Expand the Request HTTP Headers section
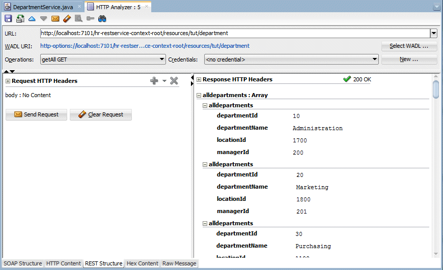Screen dimensions: 443x270 [8, 81]
